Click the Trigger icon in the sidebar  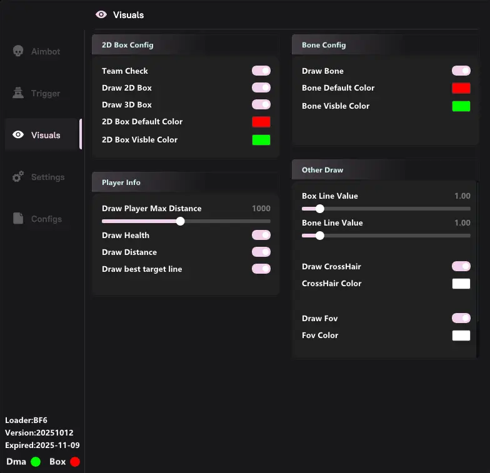[x=18, y=93]
